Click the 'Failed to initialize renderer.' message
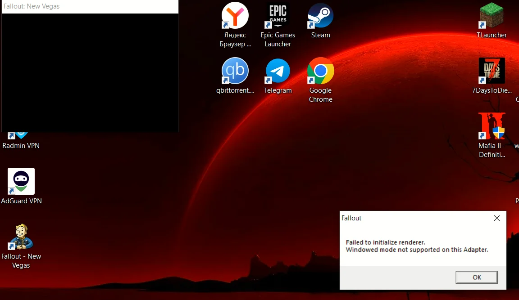This screenshot has width=519, height=300. point(385,242)
